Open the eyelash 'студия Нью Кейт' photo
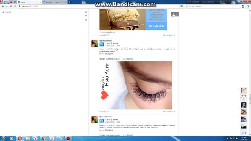 (136, 85)
